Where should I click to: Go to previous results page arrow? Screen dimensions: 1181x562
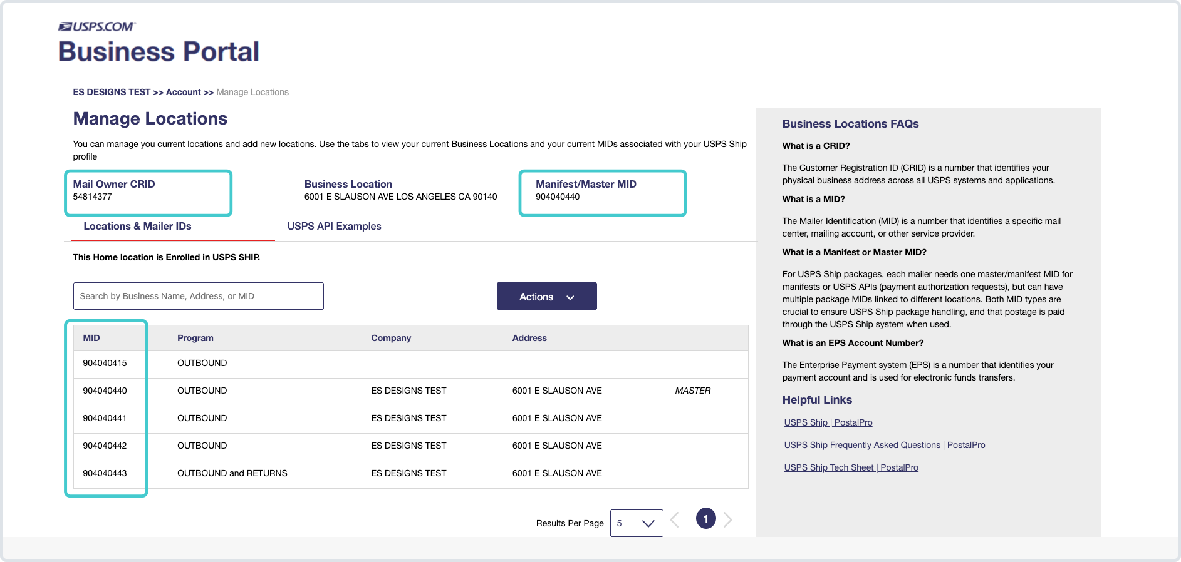click(675, 519)
